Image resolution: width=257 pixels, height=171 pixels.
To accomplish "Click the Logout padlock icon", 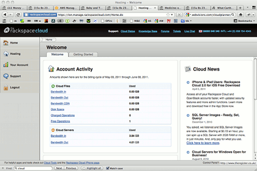I will click(6, 87).
